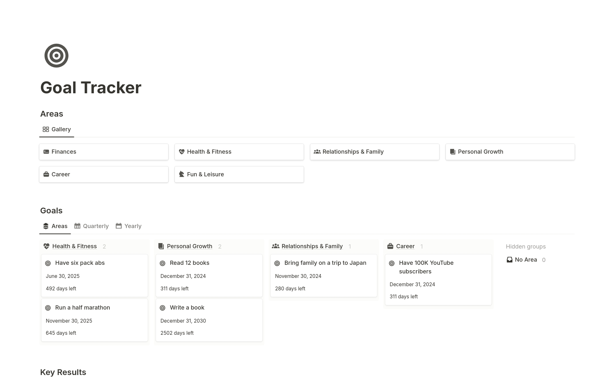This screenshot has height=383, width=614.
Task: Click the Goal Tracker target page icon
Action: [56, 56]
